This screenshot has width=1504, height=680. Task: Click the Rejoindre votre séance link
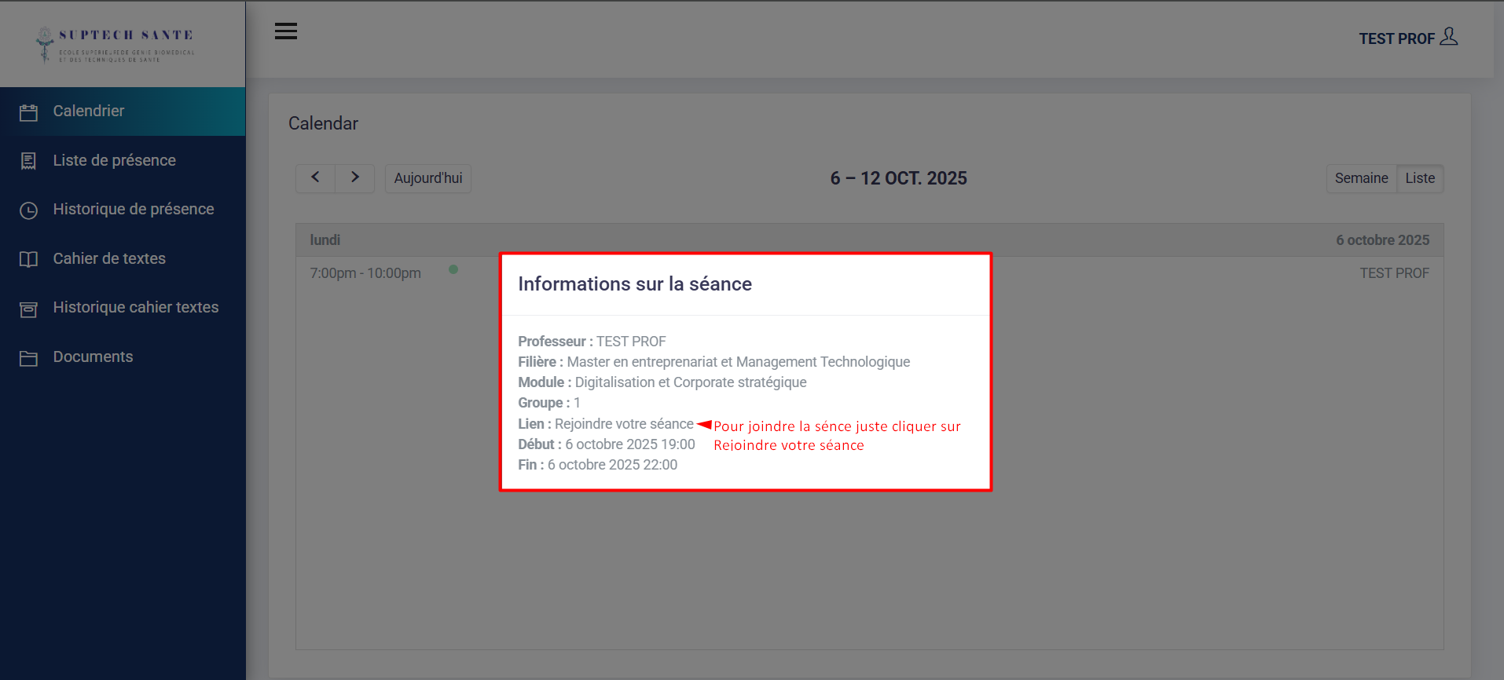coord(624,424)
